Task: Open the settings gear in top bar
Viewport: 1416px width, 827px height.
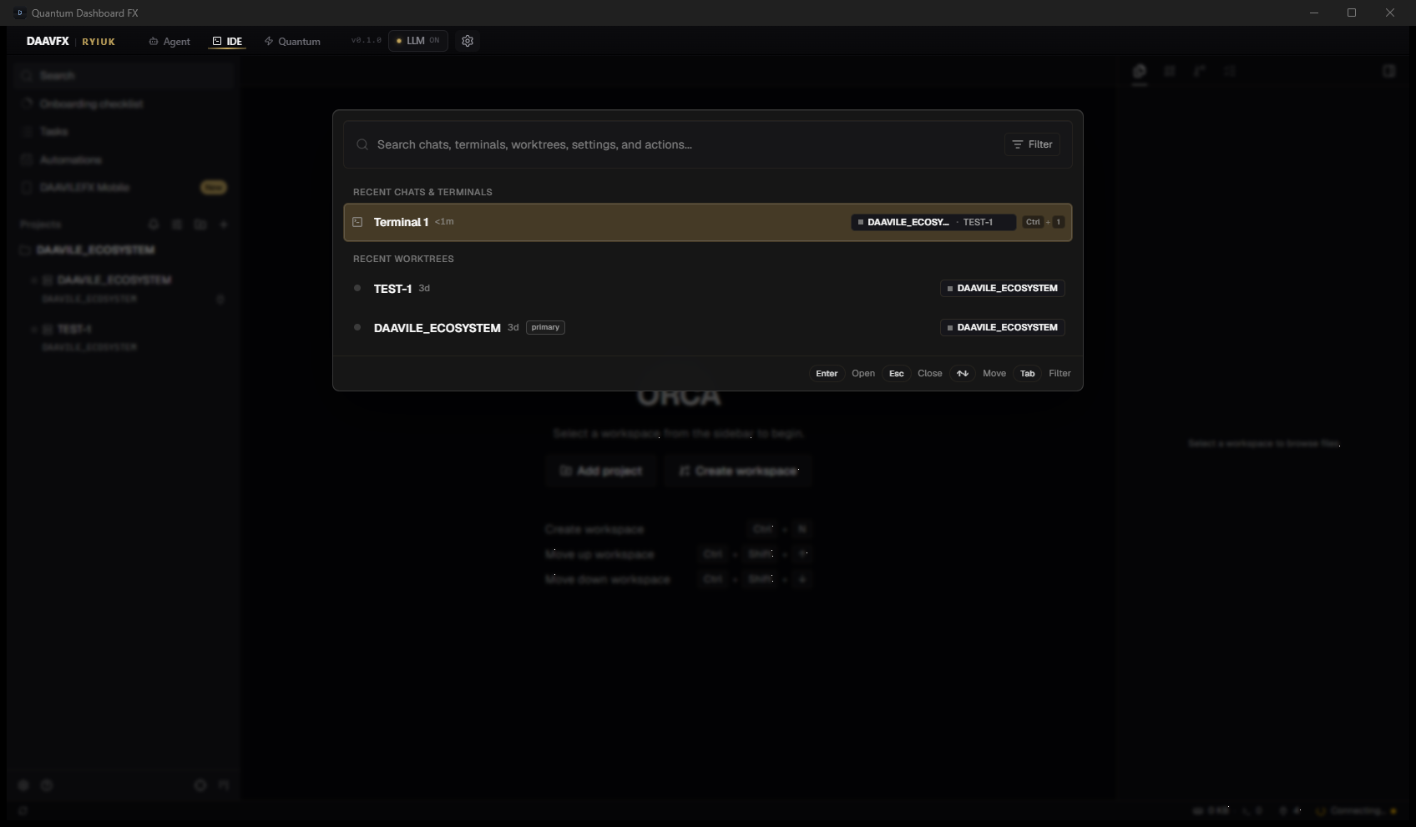Action: click(468, 41)
